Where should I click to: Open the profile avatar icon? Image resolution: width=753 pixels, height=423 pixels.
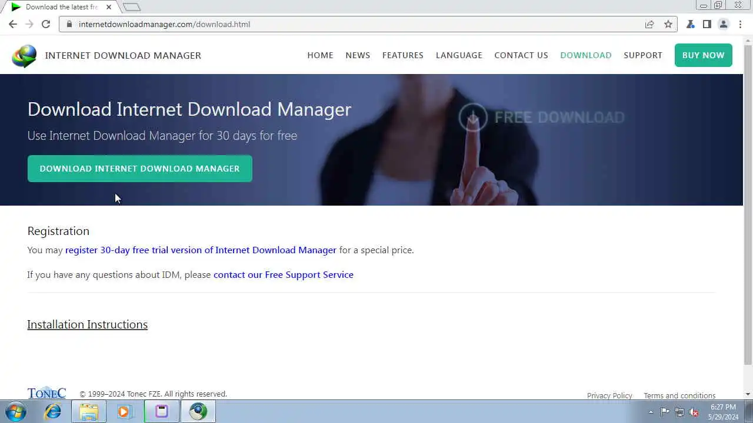(x=724, y=24)
